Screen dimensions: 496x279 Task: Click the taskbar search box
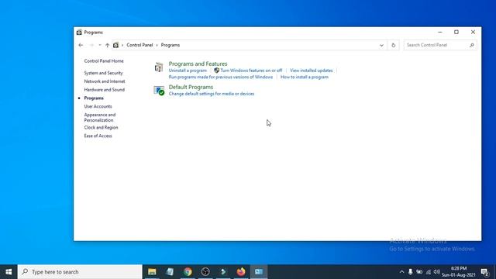pyautogui.click(x=80, y=272)
